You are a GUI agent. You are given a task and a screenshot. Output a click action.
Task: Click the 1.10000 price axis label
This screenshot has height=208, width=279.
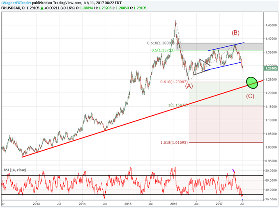coord(271,120)
